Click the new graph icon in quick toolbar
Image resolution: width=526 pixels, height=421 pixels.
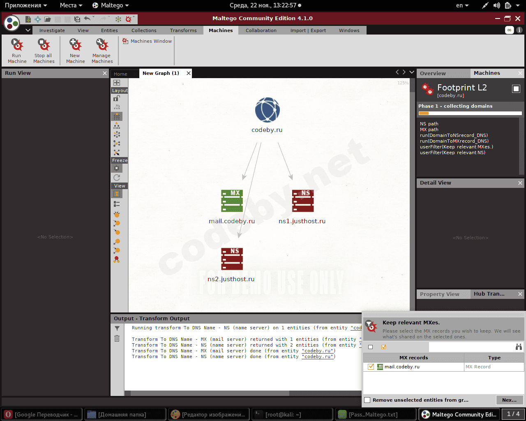click(x=28, y=19)
